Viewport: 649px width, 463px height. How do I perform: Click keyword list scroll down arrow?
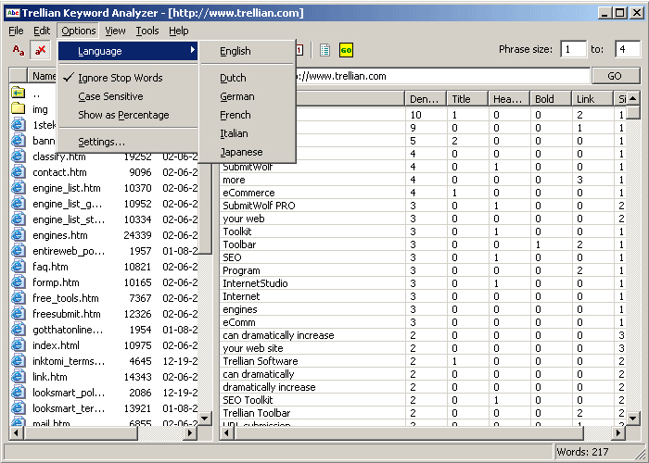[633, 419]
